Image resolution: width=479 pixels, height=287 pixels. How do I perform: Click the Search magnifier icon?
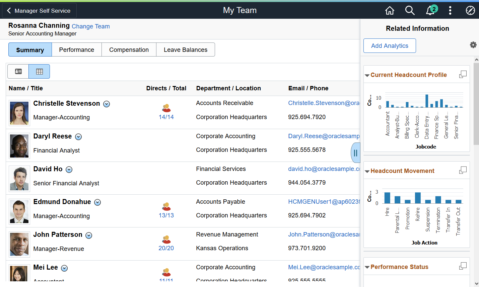click(410, 11)
